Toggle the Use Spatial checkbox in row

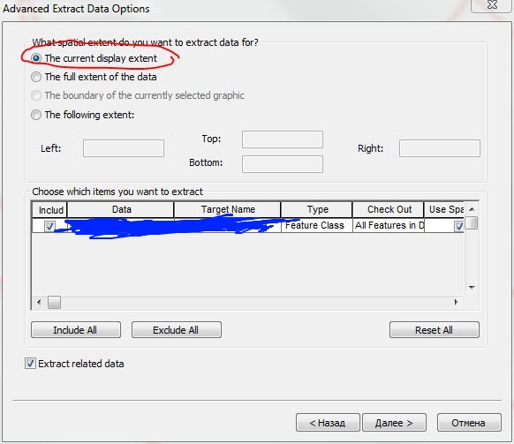[x=458, y=226]
